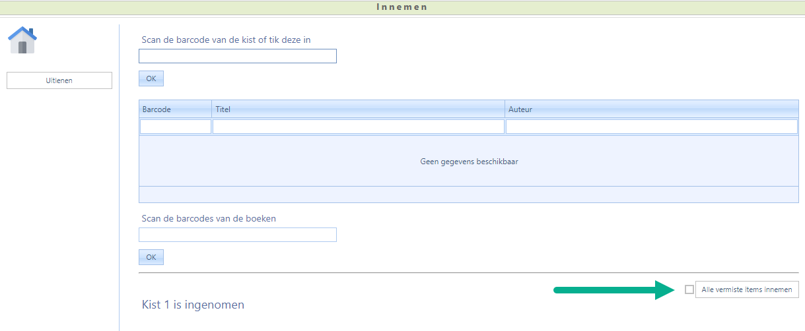
Task: Click the Barcode column filter box
Action: coord(176,127)
